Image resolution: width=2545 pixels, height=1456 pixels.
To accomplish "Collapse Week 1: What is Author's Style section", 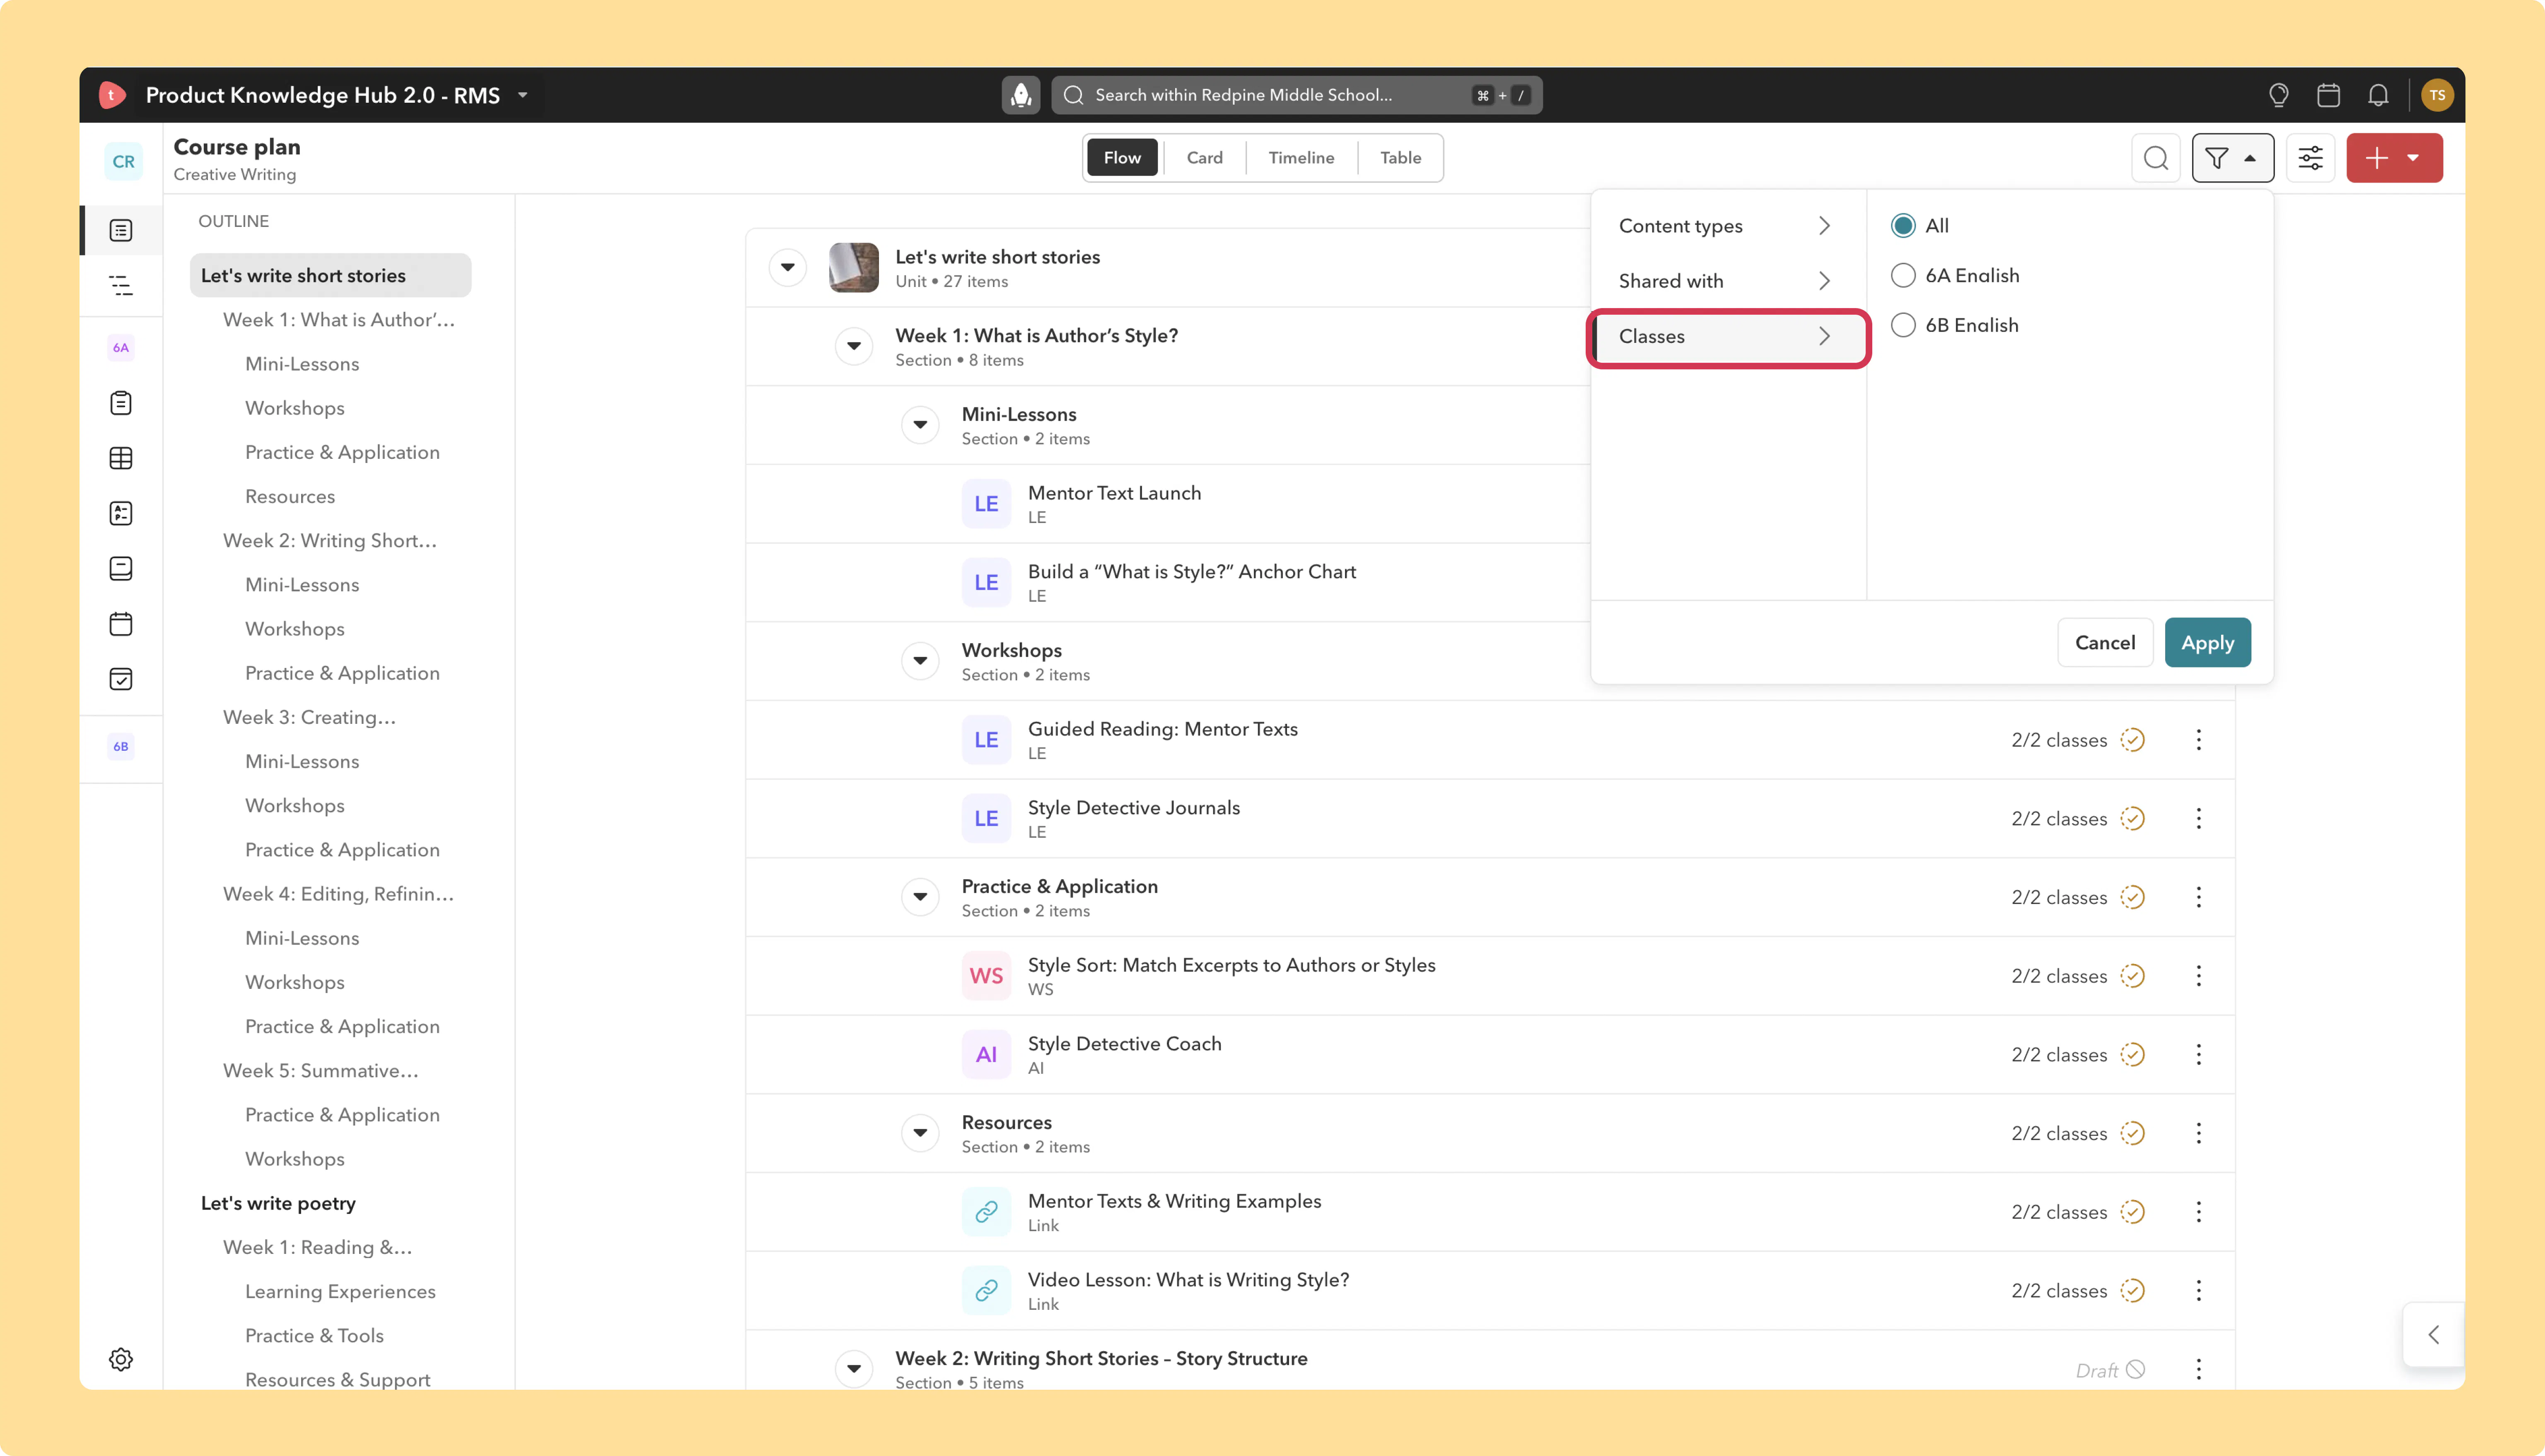I will click(x=854, y=346).
